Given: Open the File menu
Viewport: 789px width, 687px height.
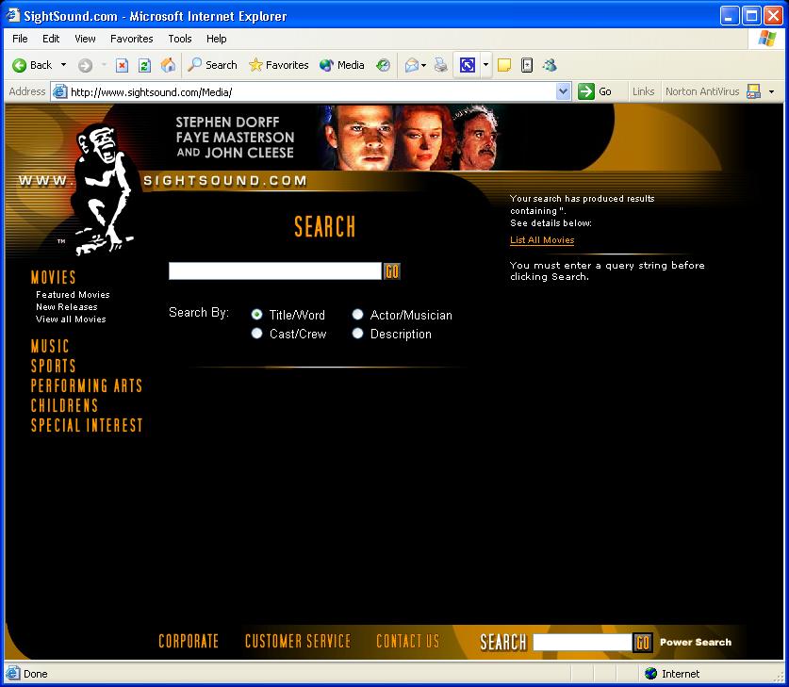Looking at the screenshot, I should click(20, 39).
